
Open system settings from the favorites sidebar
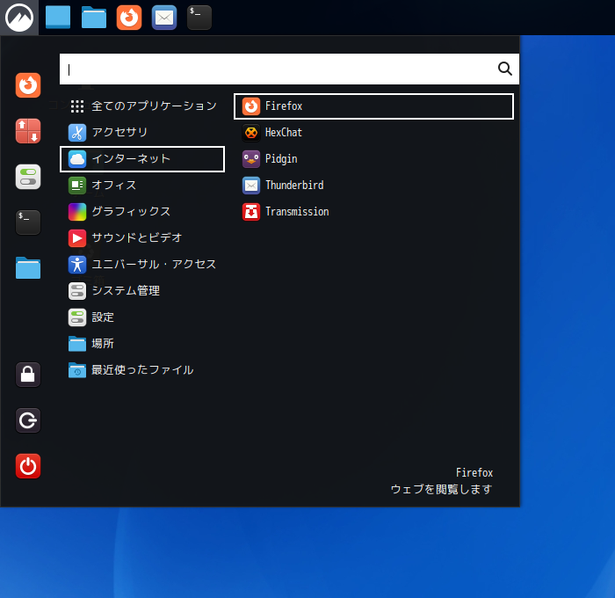tap(28, 177)
